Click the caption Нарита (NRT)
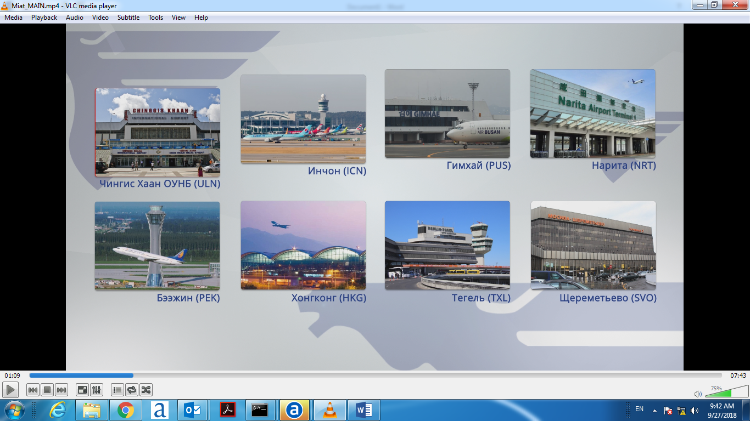This screenshot has height=421, width=750. [x=624, y=166]
